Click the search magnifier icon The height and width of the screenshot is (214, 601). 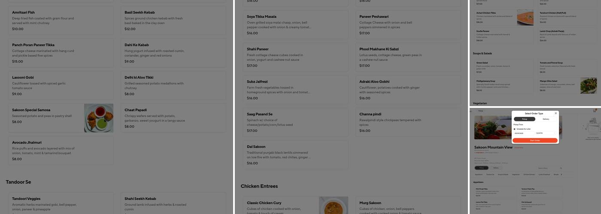[561, 168]
